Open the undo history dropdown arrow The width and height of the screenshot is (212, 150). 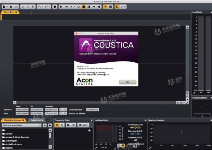42,7
